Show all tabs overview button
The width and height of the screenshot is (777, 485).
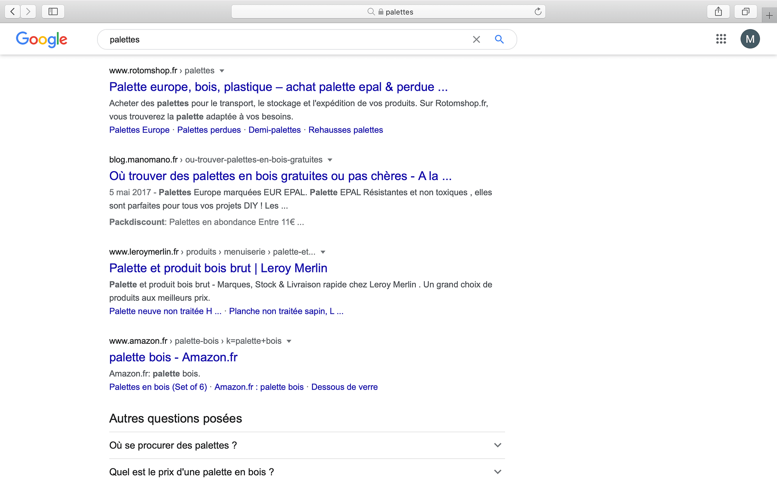click(746, 12)
